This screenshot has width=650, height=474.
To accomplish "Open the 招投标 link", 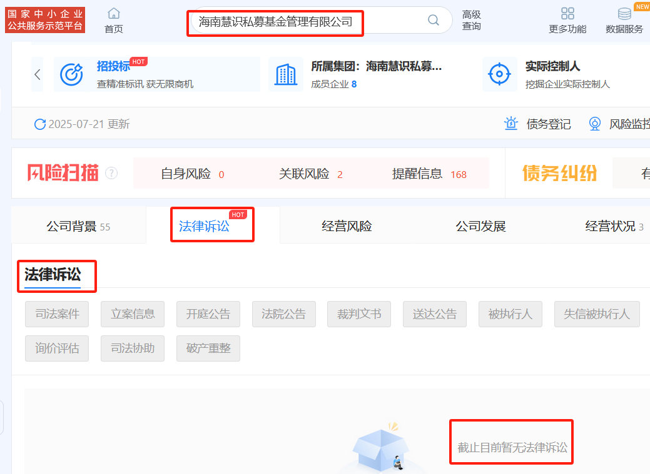I will click(113, 66).
